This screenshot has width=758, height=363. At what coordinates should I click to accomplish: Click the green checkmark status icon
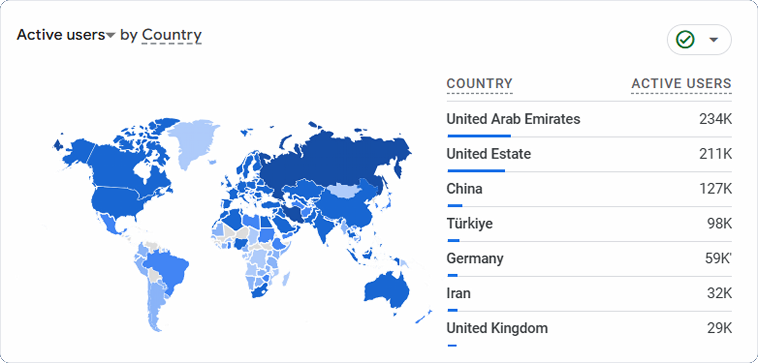click(685, 39)
